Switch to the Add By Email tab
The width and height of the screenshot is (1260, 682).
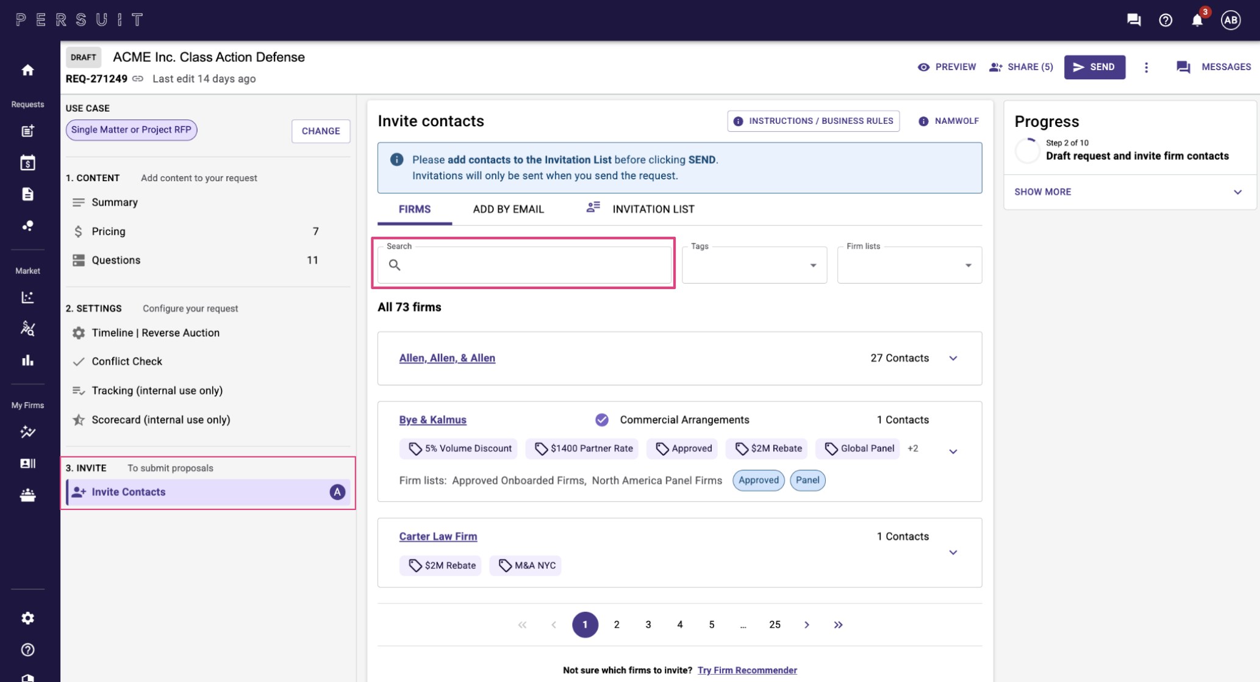(x=508, y=209)
